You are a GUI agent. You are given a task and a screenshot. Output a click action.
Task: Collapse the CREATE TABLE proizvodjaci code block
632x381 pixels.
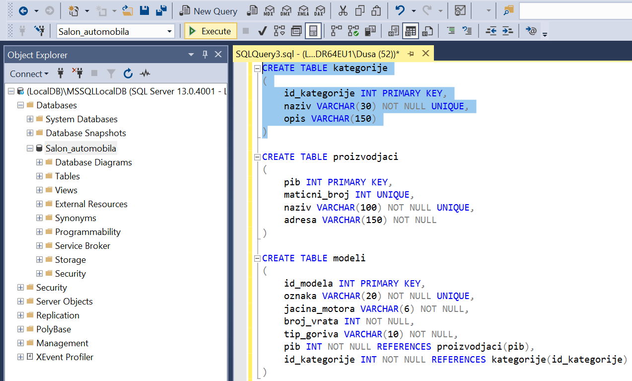point(257,157)
